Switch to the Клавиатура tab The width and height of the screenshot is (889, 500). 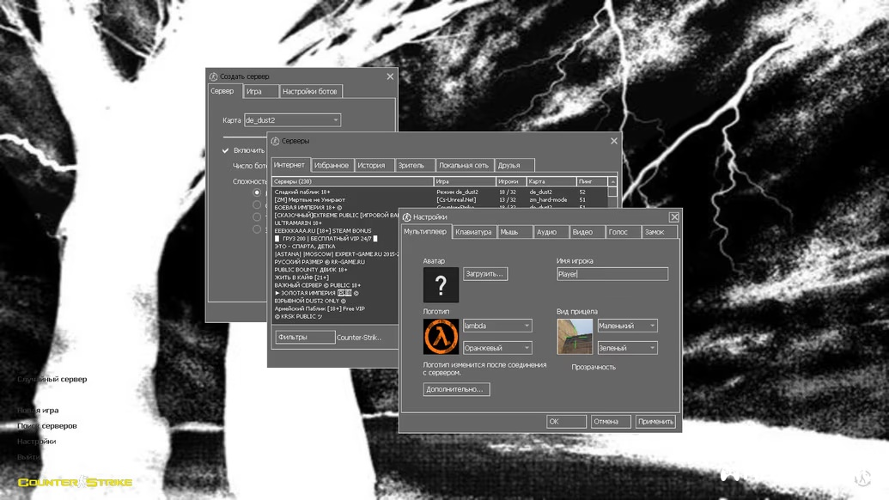(473, 232)
